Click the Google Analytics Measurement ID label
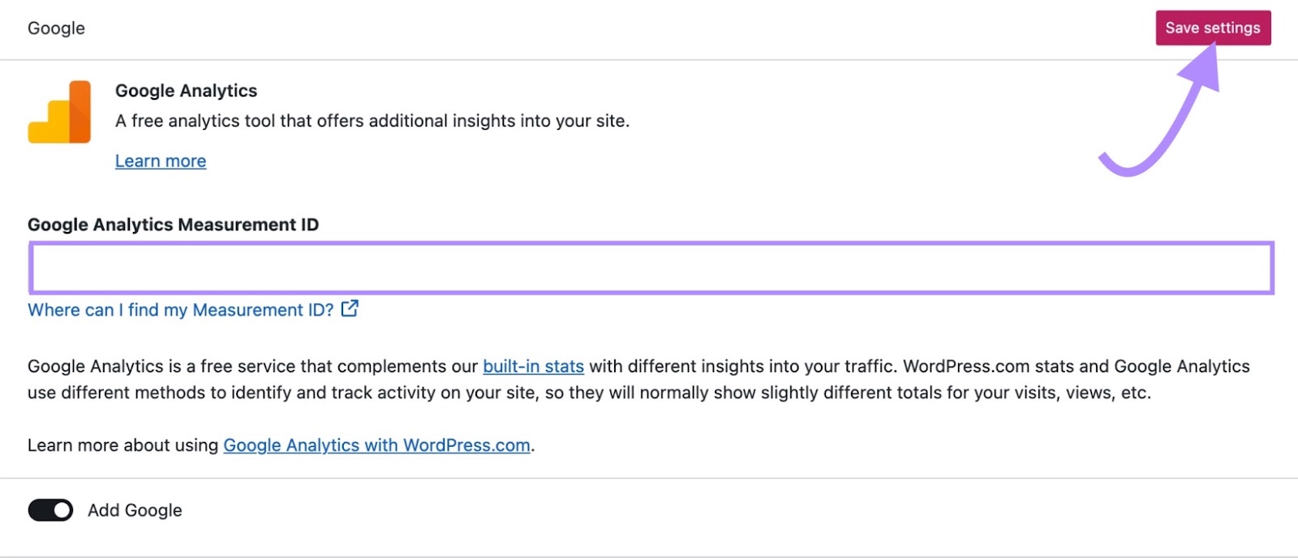Screen dimensions: 1298x558 pyautogui.click(x=173, y=225)
